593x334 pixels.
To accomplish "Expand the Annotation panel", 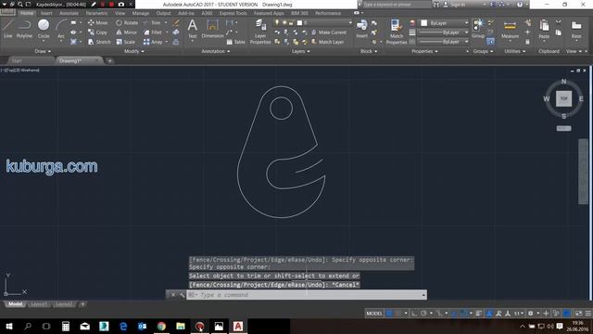I will point(216,51).
